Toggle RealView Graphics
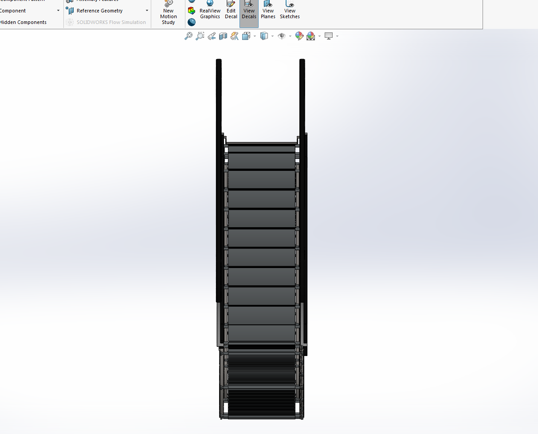The height and width of the screenshot is (434, 538). point(210,11)
